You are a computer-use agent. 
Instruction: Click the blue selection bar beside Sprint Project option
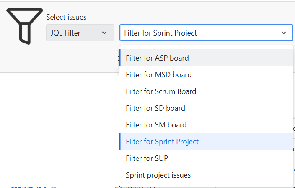[120, 141]
